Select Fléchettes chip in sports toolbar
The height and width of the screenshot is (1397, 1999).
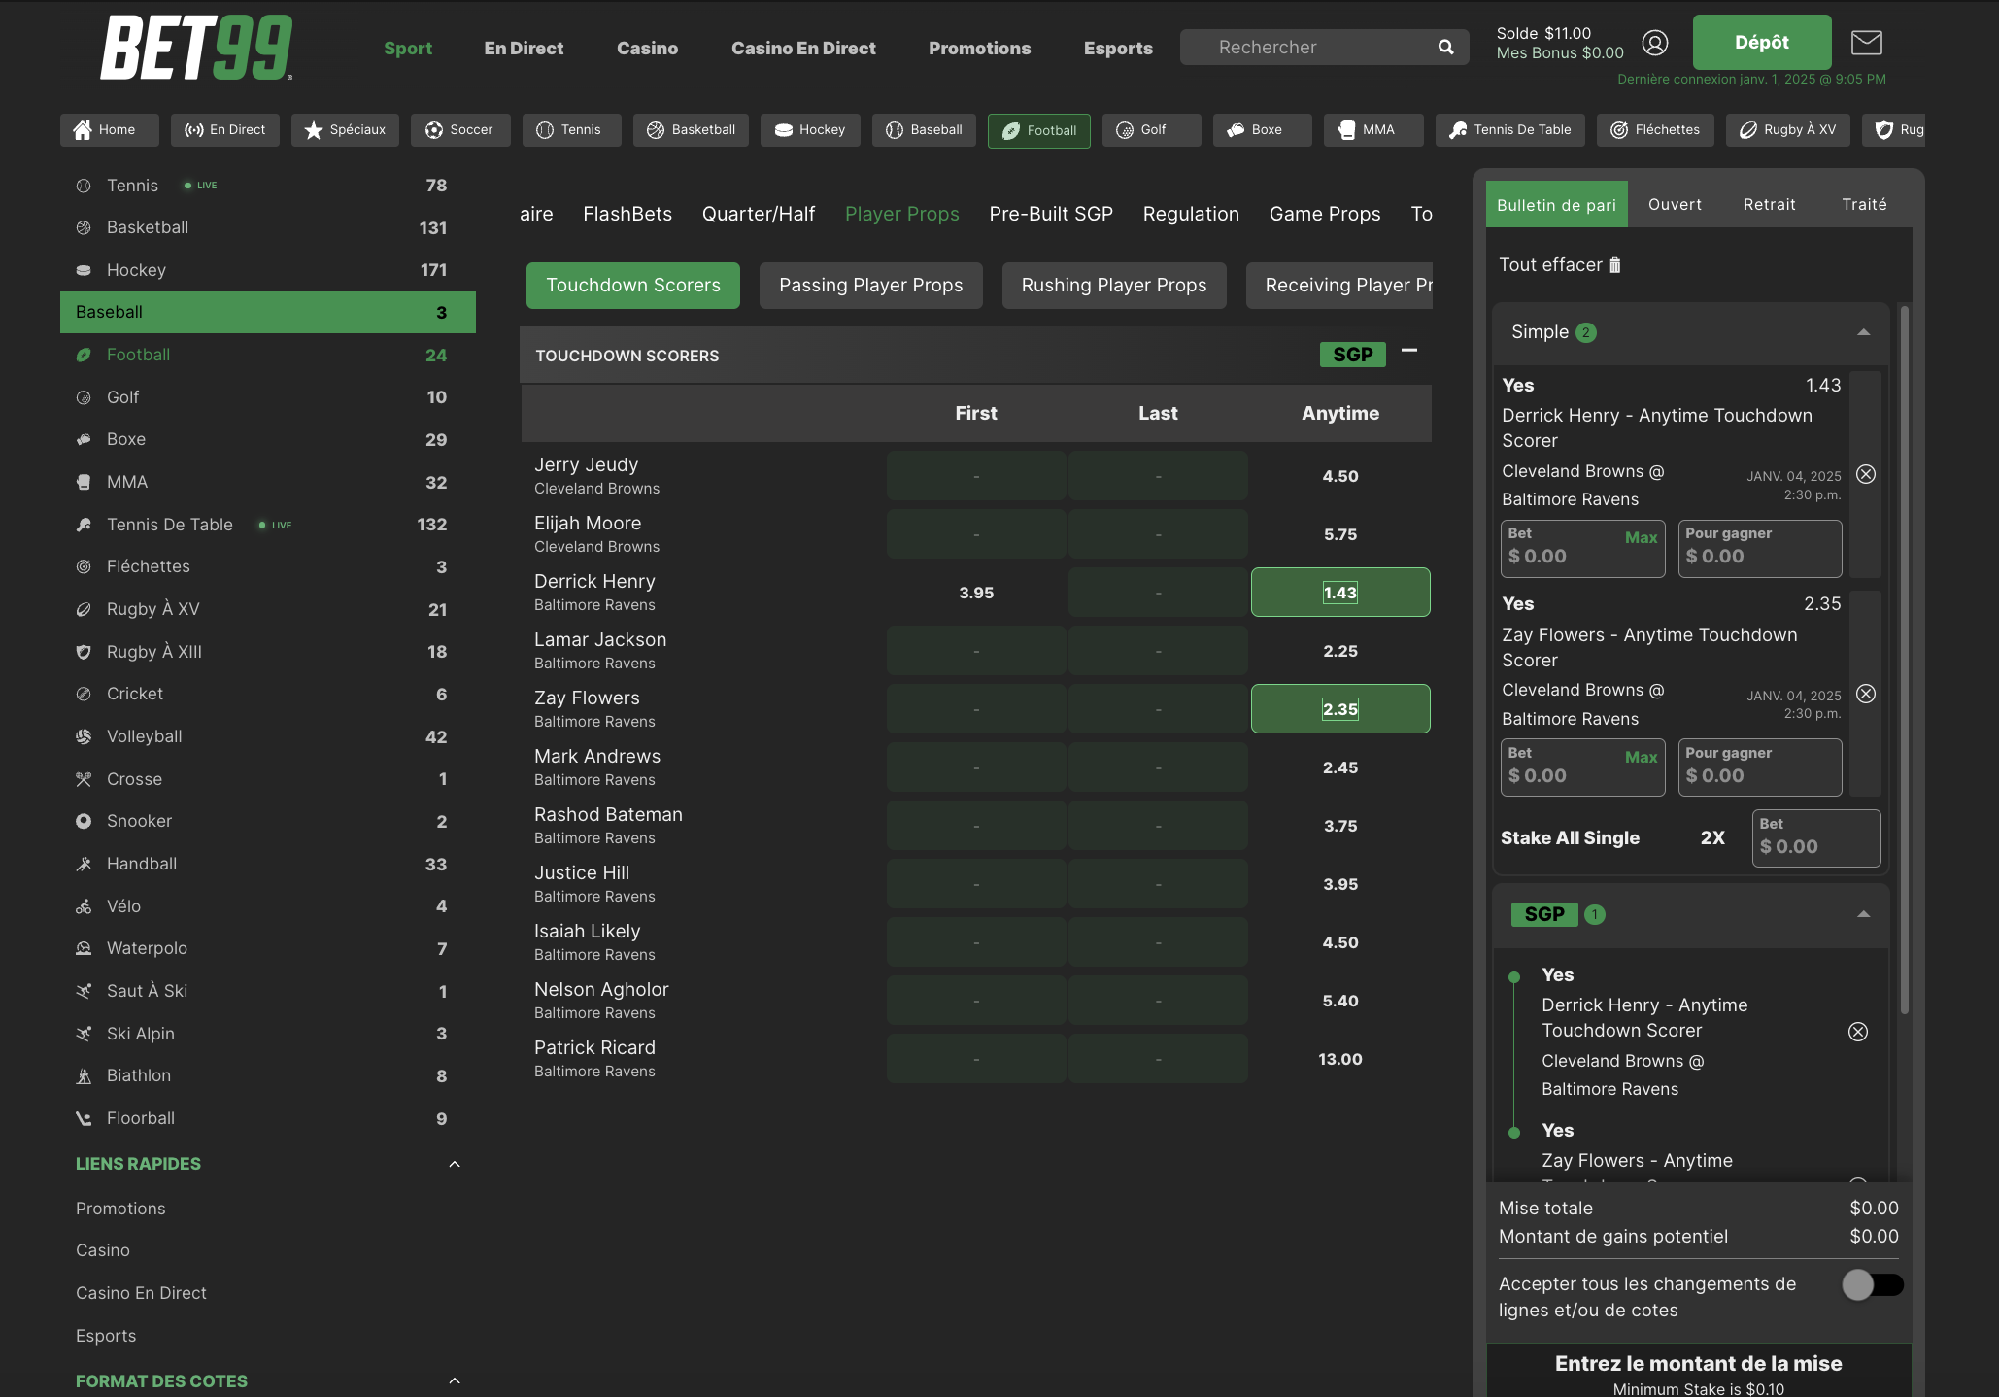click(x=1655, y=130)
